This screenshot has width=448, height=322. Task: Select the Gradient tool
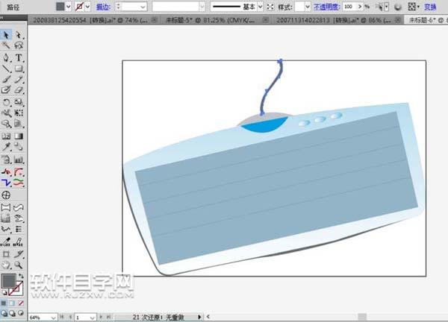coord(19,136)
